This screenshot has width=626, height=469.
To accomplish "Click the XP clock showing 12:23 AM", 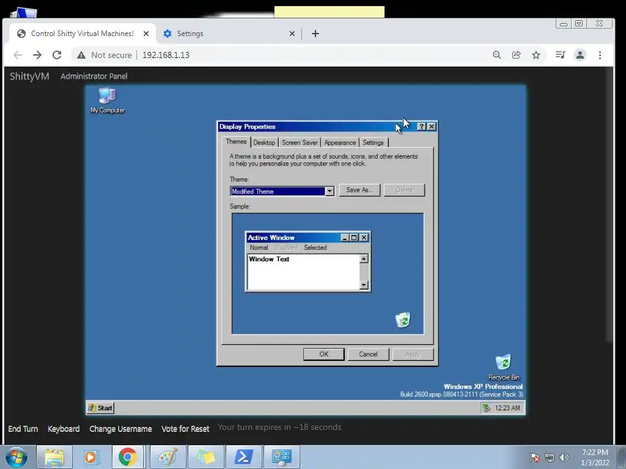I will point(507,408).
